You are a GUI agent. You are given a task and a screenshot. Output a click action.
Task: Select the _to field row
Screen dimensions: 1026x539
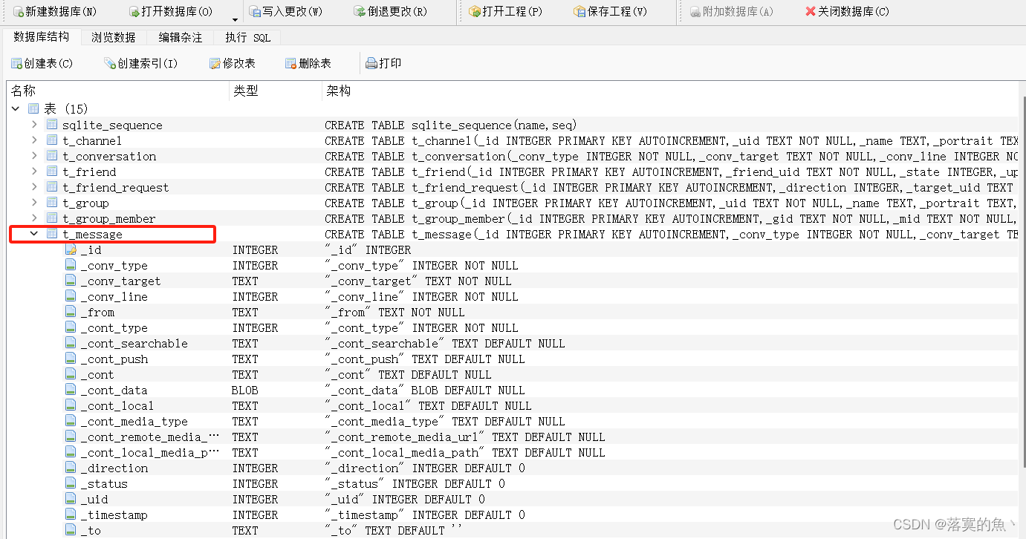(x=513, y=530)
